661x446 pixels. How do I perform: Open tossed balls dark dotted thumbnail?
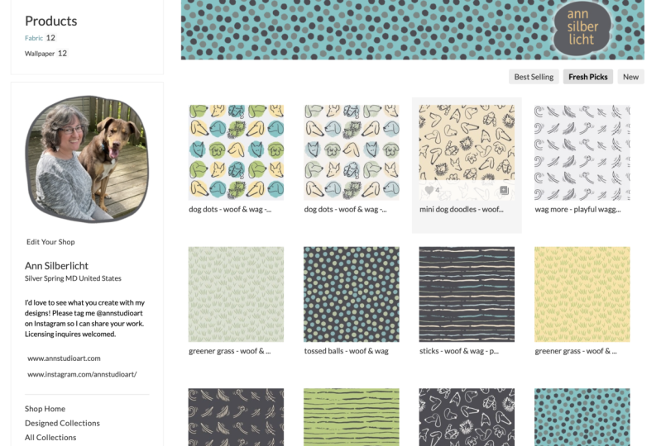[352, 294]
